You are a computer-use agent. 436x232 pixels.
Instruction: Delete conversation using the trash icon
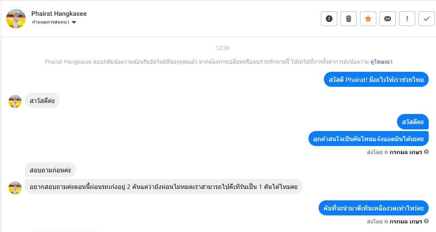349,19
